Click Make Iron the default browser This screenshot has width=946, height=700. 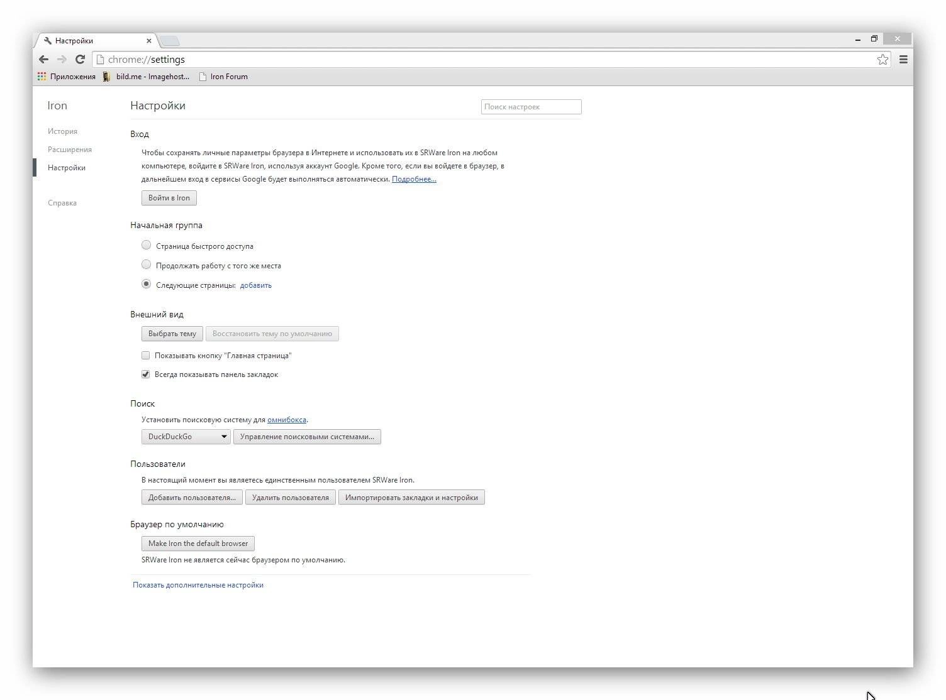click(x=198, y=544)
